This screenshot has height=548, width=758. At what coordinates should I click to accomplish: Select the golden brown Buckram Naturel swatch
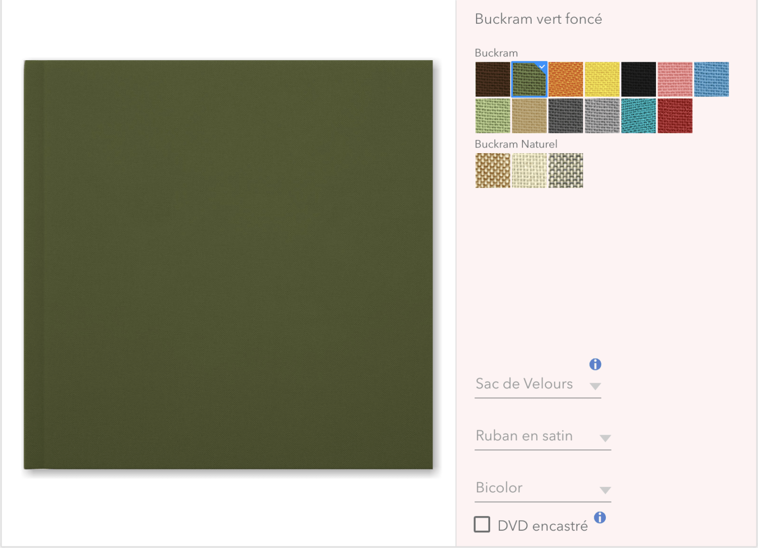pos(493,171)
